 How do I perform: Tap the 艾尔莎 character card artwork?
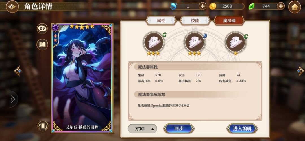pos(82,78)
